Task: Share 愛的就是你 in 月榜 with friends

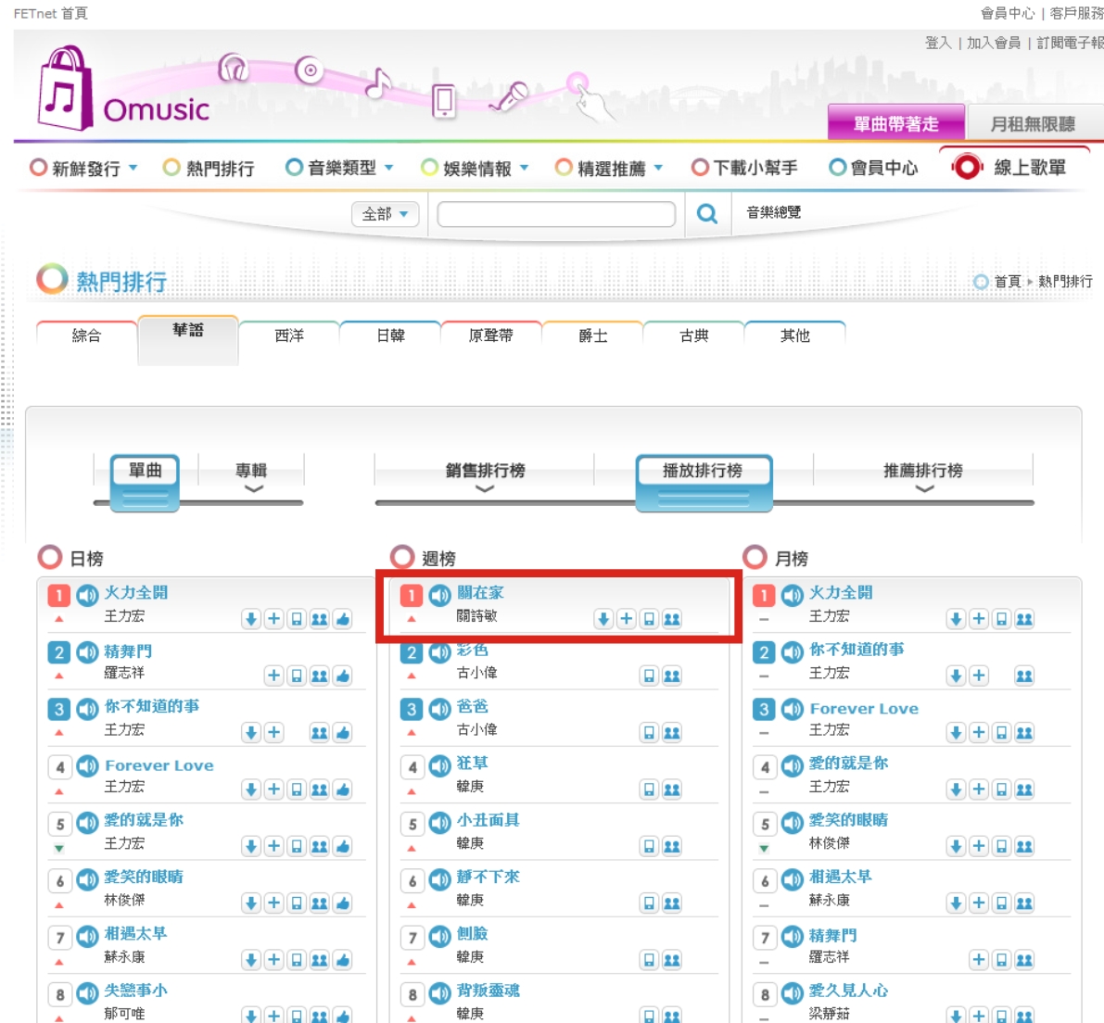Action: (x=1024, y=789)
